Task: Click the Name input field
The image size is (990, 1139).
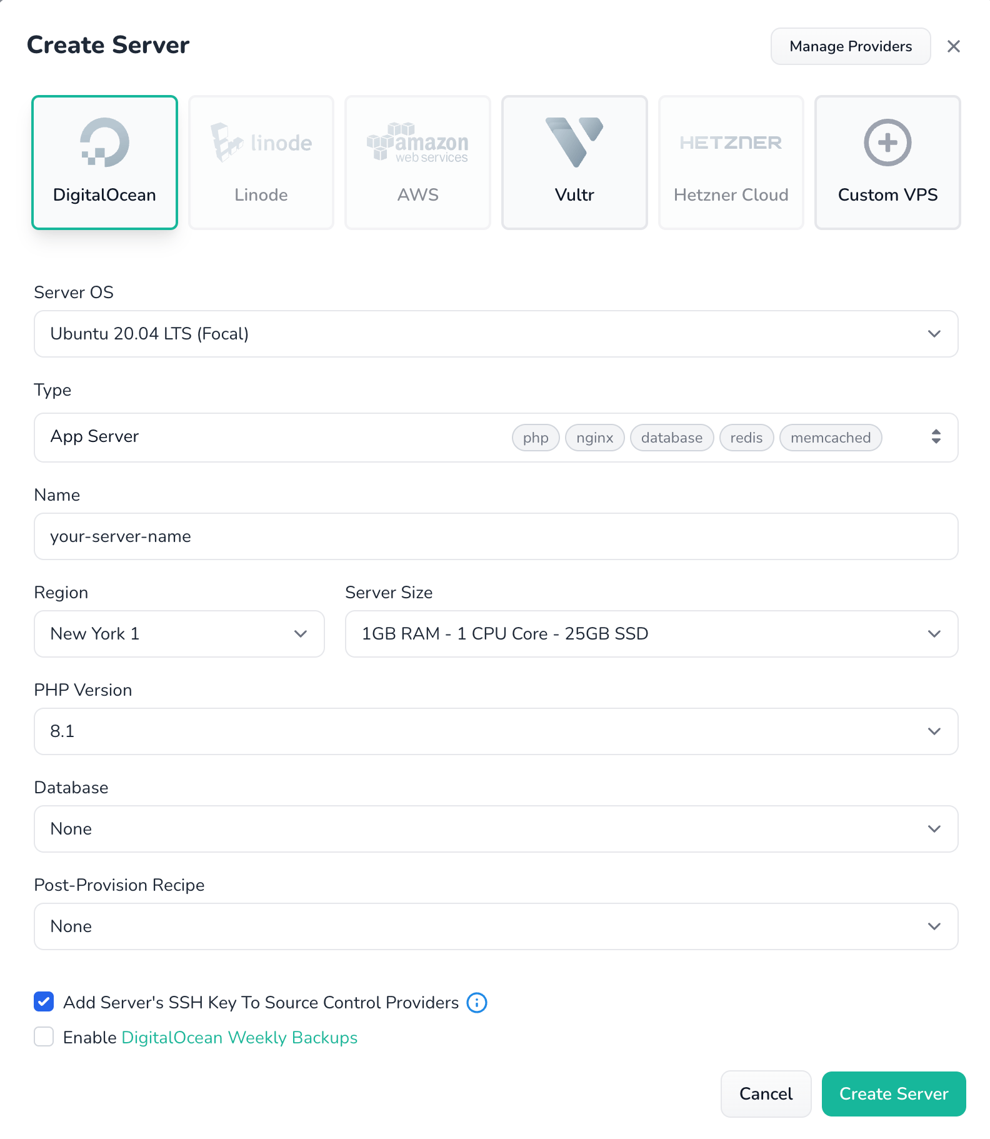Action: coord(496,536)
